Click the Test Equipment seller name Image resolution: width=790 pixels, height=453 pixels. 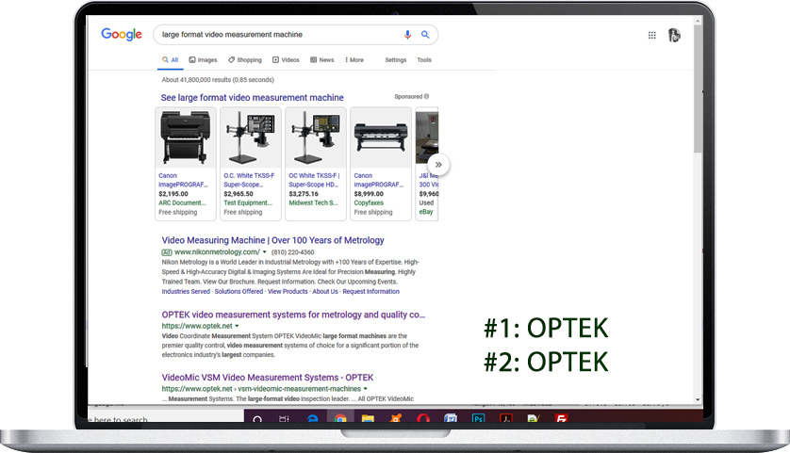click(x=247, y=202)
